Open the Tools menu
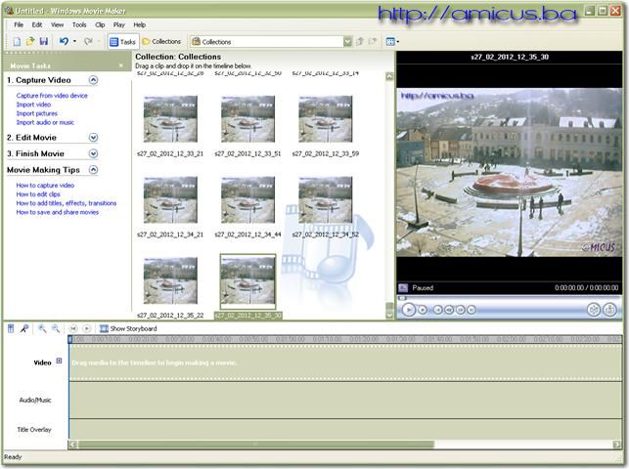Image resolution: width=629 pixels, height=469 pixels. [79, 24]
